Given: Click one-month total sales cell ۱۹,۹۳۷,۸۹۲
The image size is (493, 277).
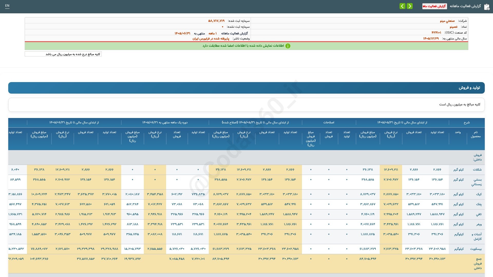Looking at the screenshot, I should [x=132, y=259].
